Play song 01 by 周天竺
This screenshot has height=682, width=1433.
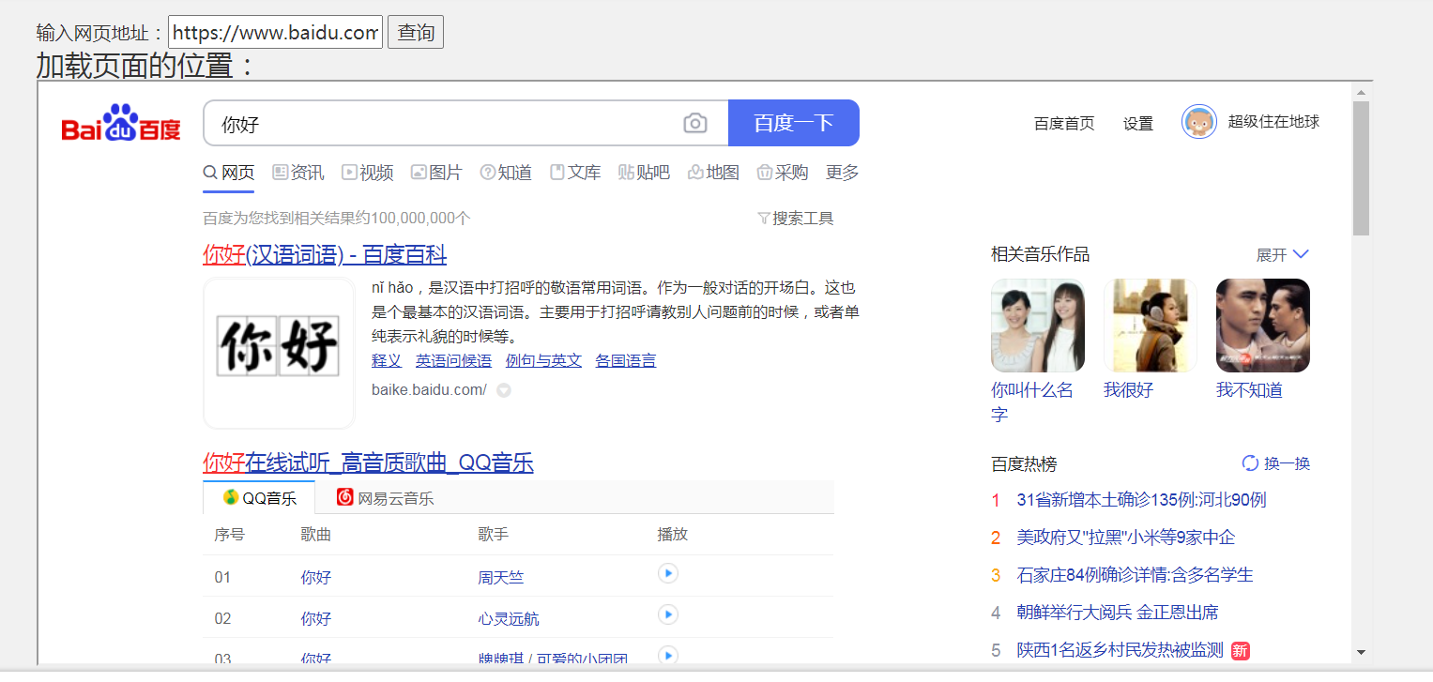point(668,573)
